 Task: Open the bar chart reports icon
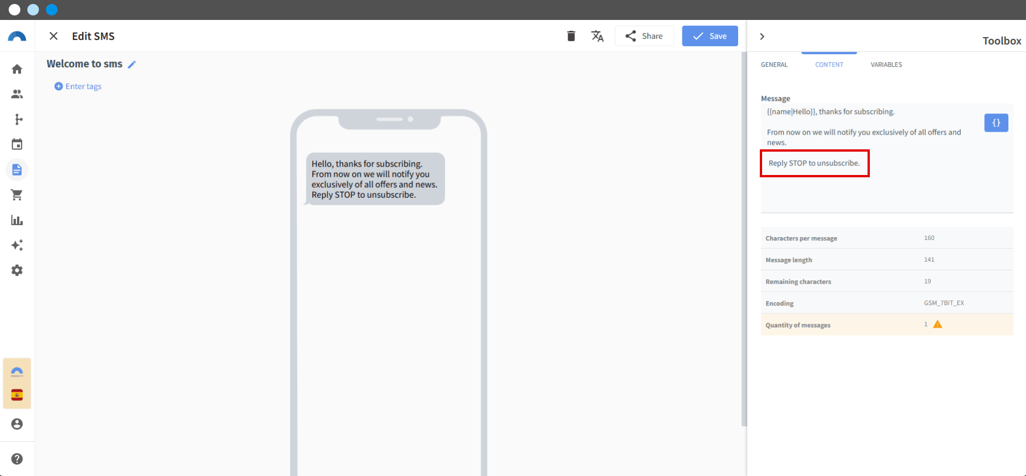(17, 220)
